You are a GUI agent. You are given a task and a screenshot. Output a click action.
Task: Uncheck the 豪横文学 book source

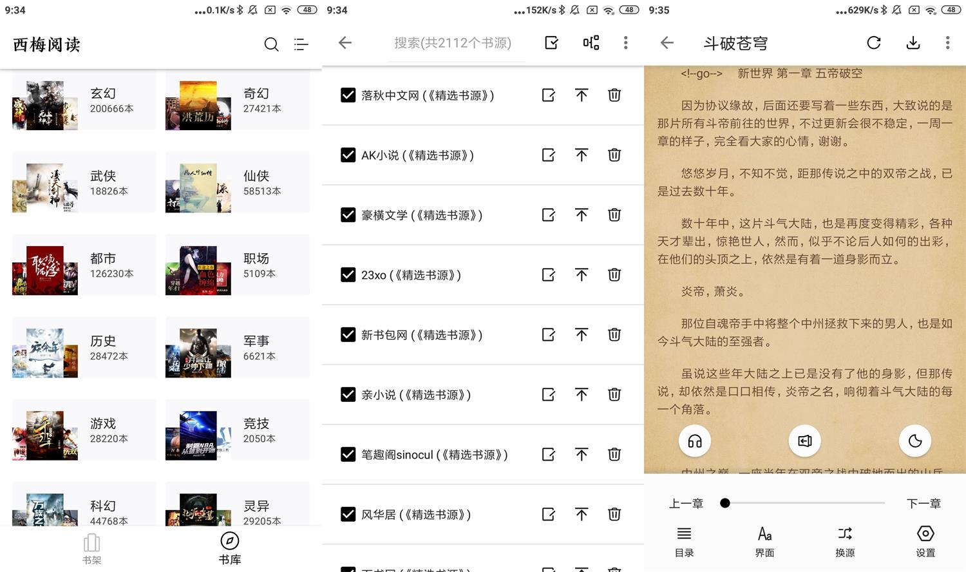348,214
